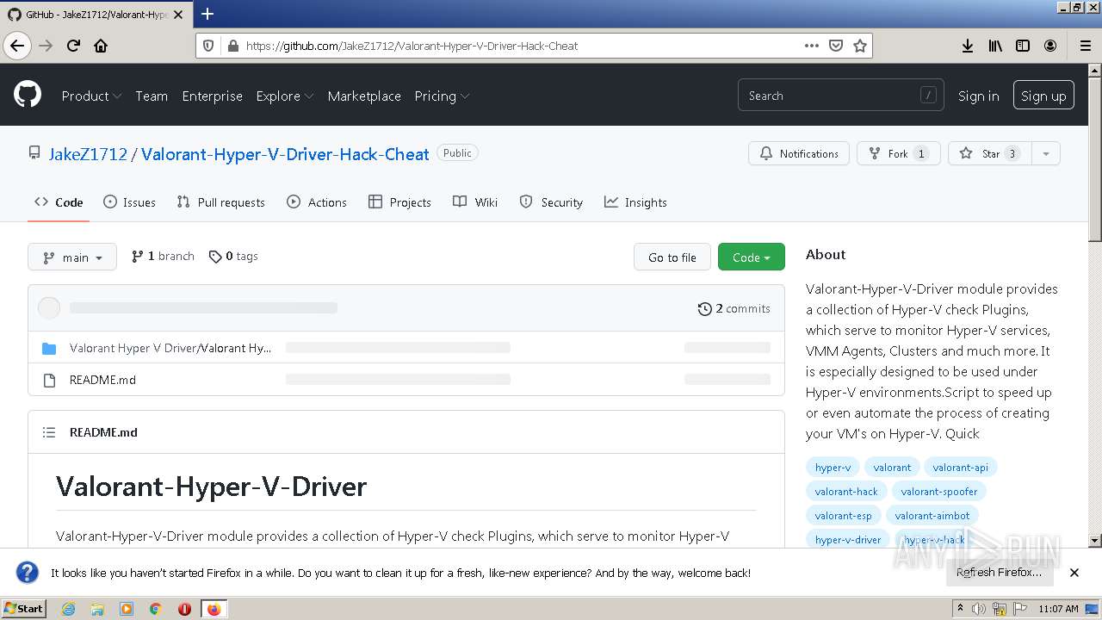Open JakeZ1712 owner profile link

pos(88,154)
